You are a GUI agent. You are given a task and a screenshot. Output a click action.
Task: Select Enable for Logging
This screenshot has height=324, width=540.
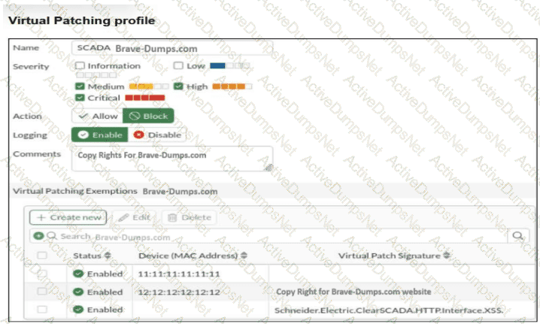99,135
